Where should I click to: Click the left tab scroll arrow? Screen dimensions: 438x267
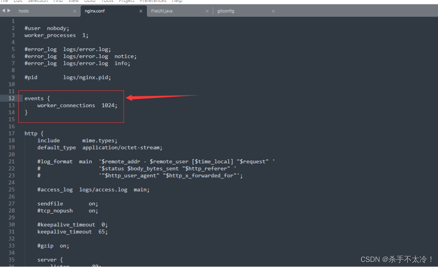3,10
